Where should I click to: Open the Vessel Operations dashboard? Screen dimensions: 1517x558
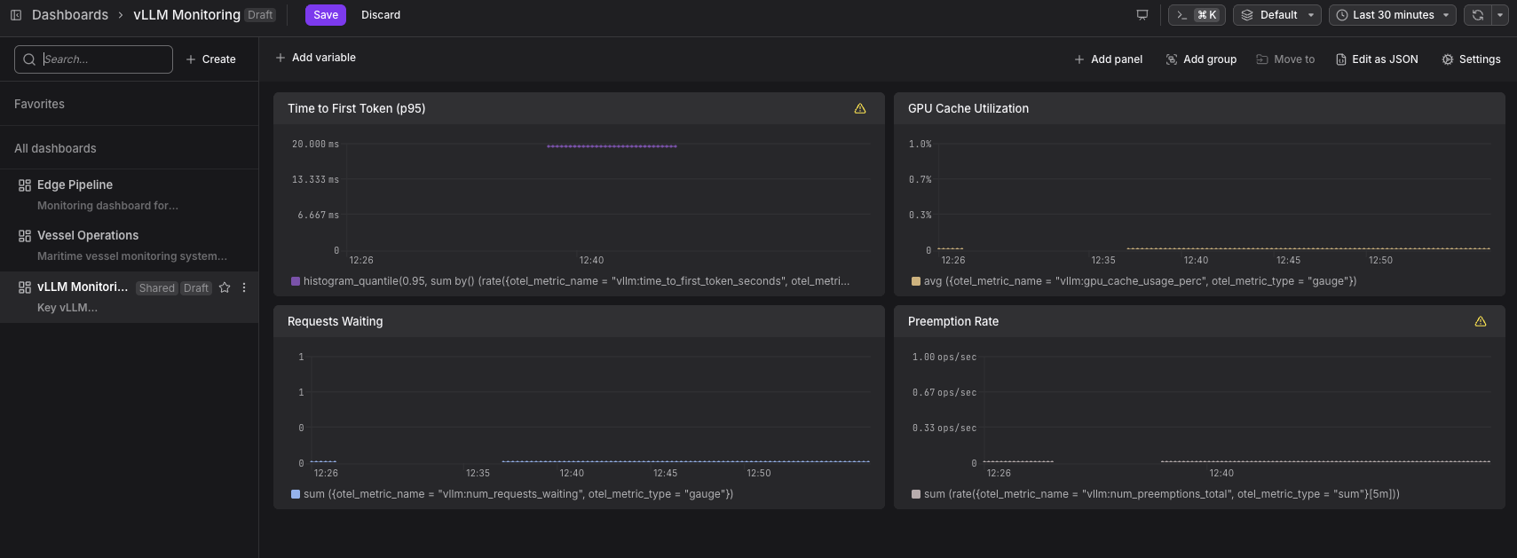tap(129, 246)
